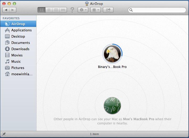Close the AirDrop window
Viewport: 189px width, 138px height.
(4, 4)
